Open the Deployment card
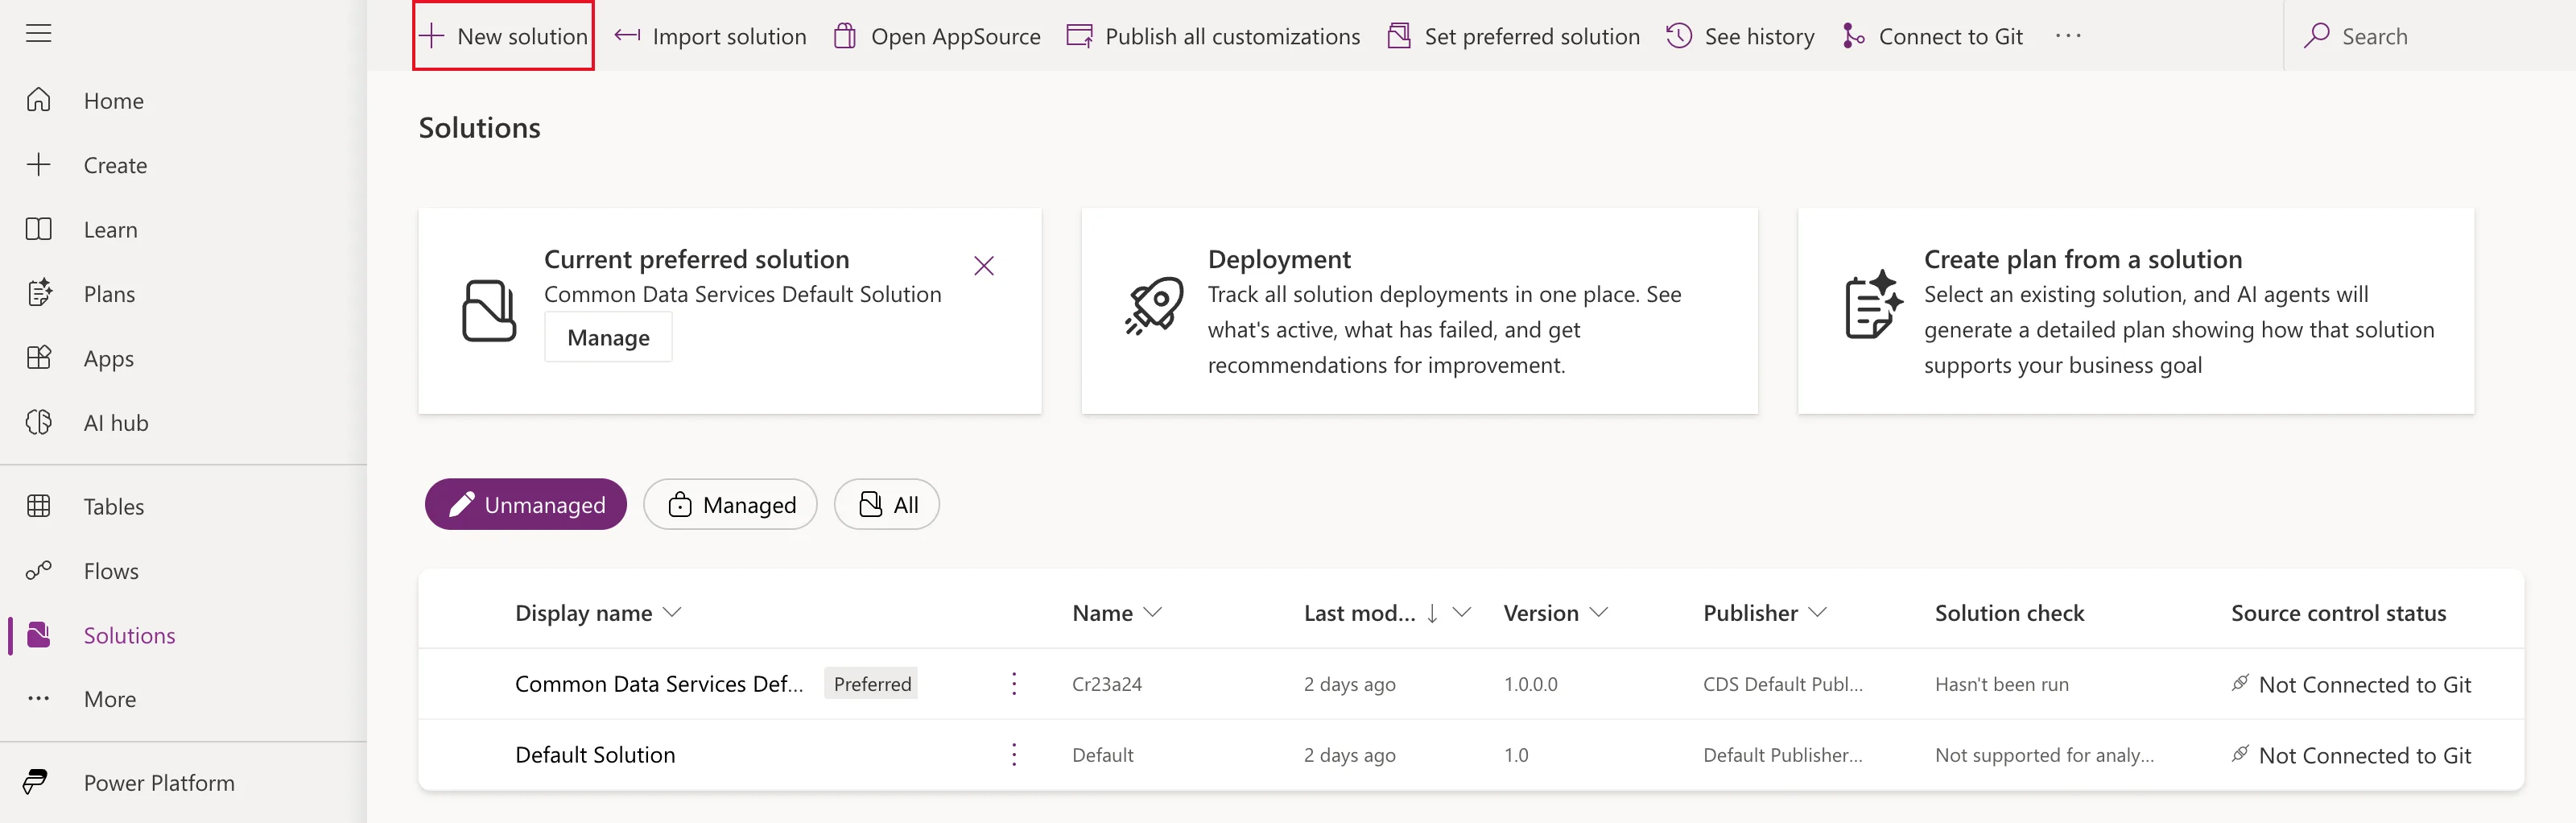 [1419, 311]
